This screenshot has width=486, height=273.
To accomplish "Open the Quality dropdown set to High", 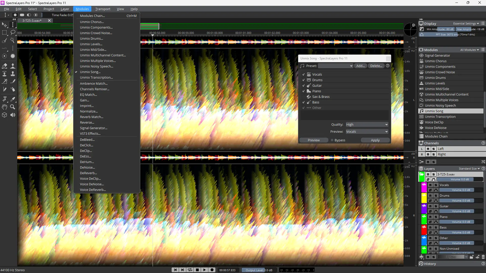I will point(367,124).
